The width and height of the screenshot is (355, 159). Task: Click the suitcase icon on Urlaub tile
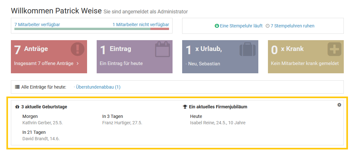coord(248,49)
